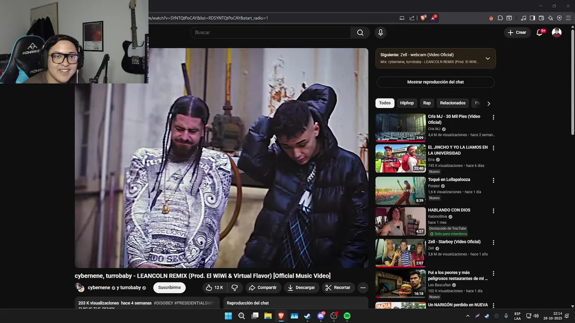
Task: Click the #DISOBEY hashtag in description
Action: coord(163,303)
